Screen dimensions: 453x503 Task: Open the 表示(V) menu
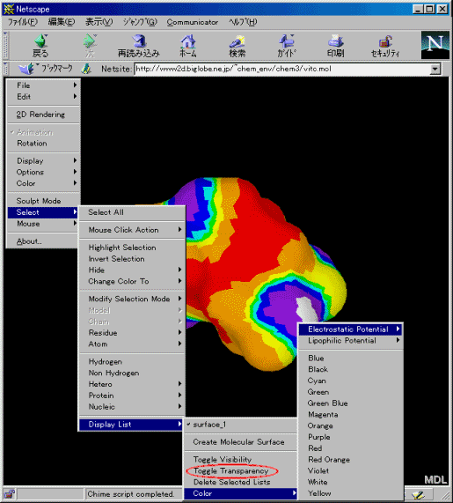tap(99, 22)
